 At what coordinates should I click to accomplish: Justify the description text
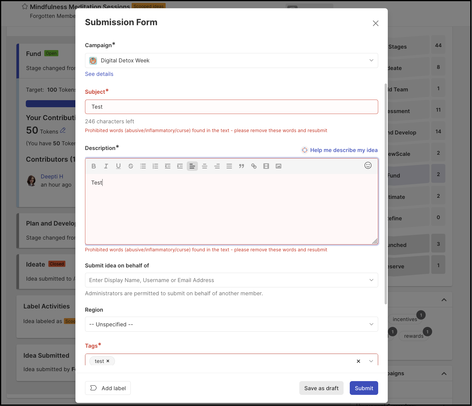[x=229, y=166]
